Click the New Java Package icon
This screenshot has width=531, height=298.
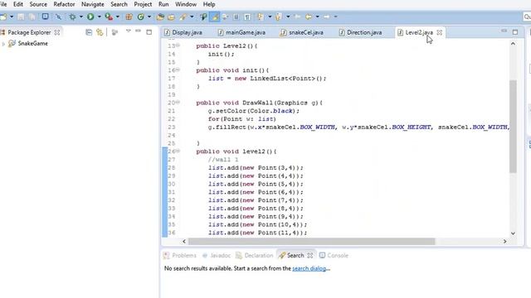pos(129,17)
